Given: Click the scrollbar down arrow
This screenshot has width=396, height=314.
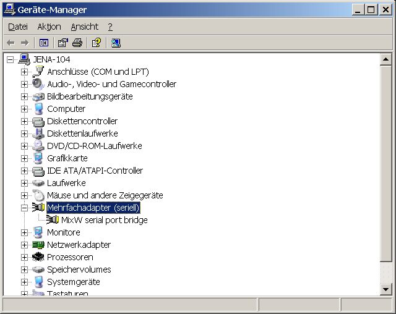Looking at the screenshot, I should (x=386, y=289).
